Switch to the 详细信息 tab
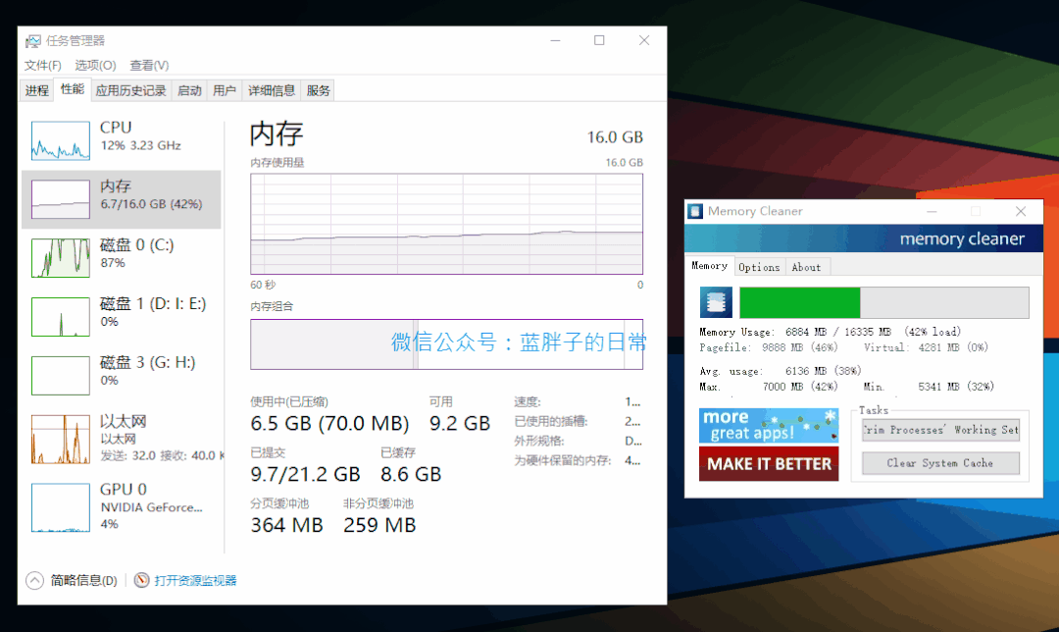Screen dimensions: 1059x632 272,89
